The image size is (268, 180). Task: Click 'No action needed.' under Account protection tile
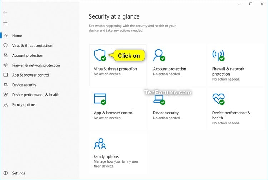point(167,74)
